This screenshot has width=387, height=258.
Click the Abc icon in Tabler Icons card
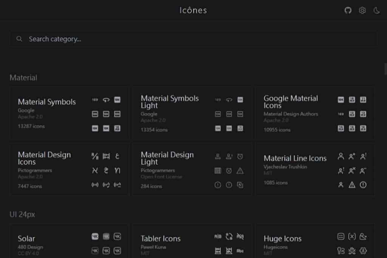(240, 251)
